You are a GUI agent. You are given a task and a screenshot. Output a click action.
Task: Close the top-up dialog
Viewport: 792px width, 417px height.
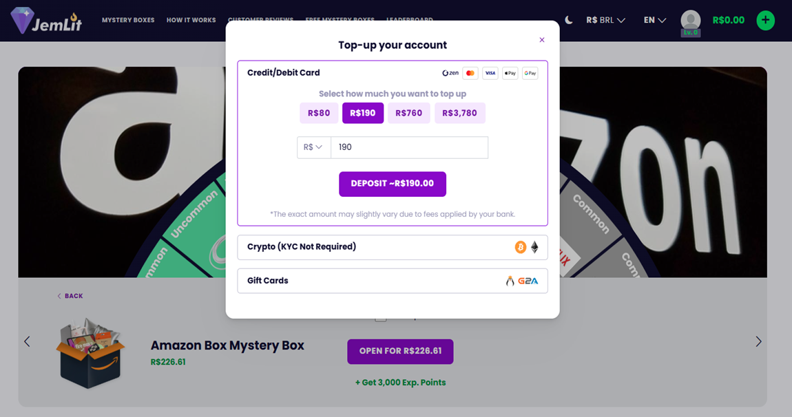coord(542,40)
